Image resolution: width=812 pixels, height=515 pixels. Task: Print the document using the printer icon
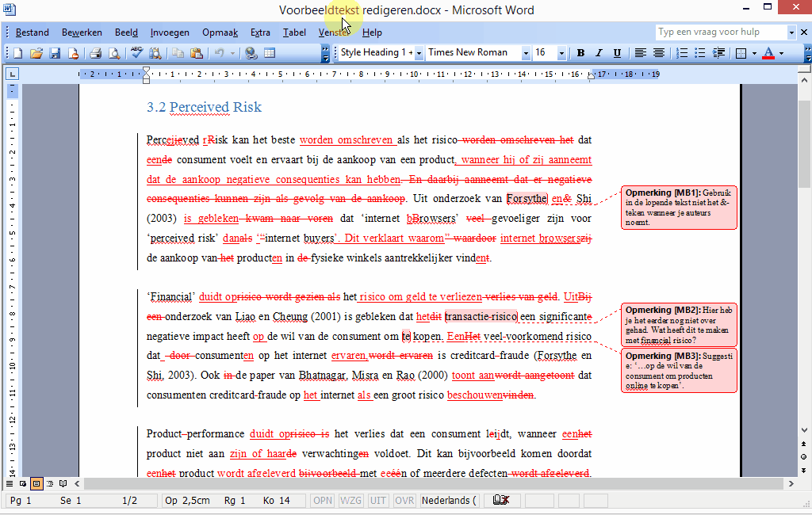click(95, 53)
